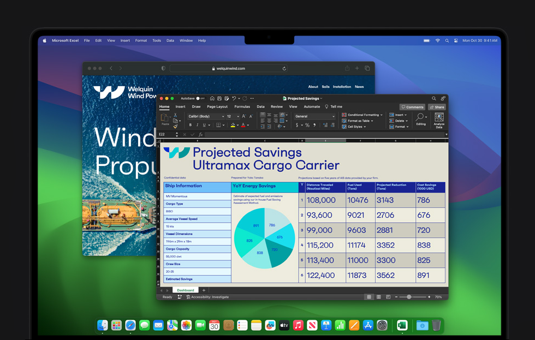Viewport: 535px width, 340px height.
Task: Apply Italic formatting
Action: point(197,125)
